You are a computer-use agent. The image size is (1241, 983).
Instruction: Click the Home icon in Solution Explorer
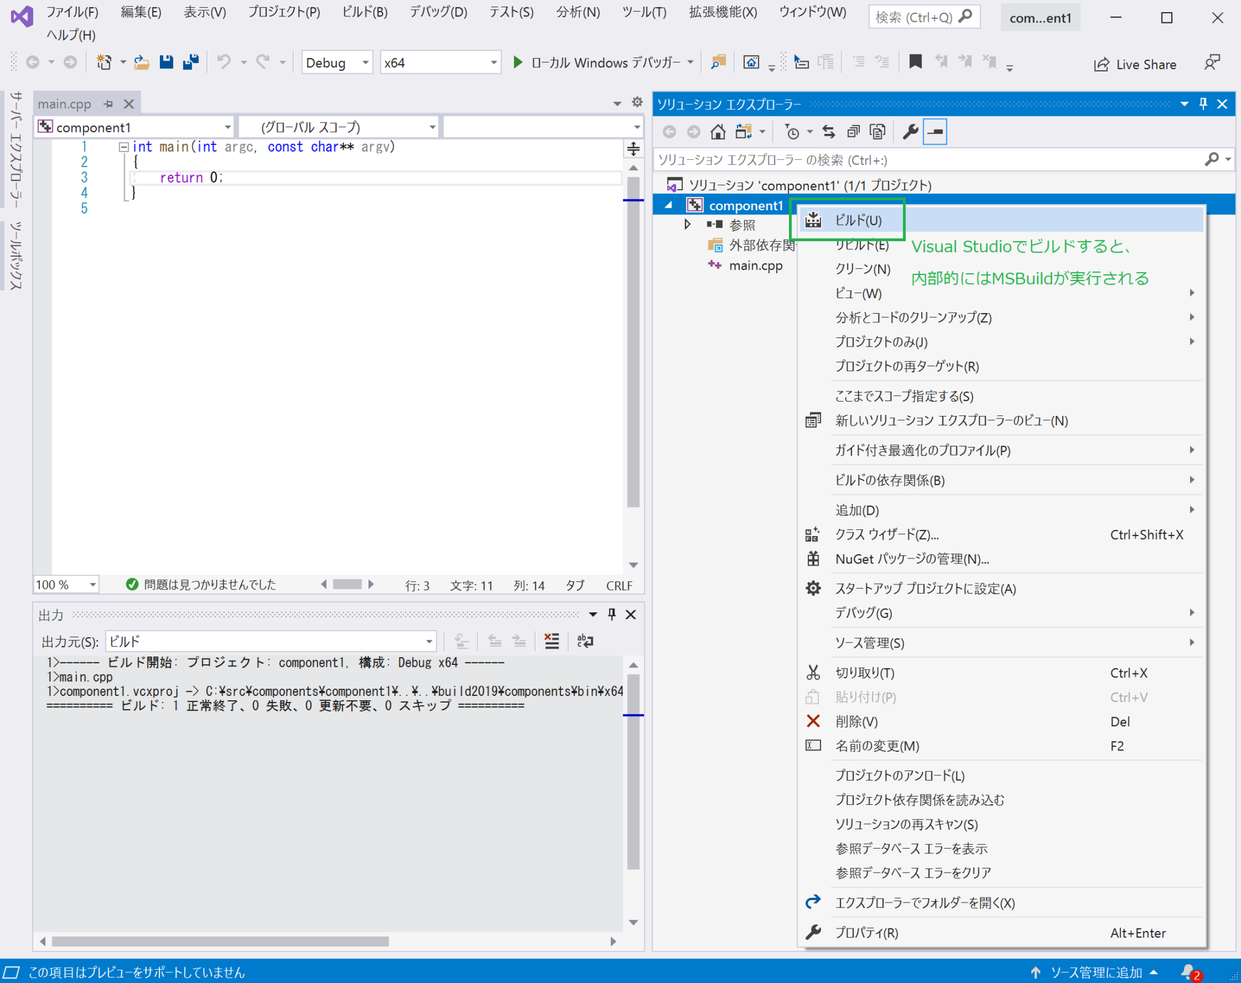718,131
